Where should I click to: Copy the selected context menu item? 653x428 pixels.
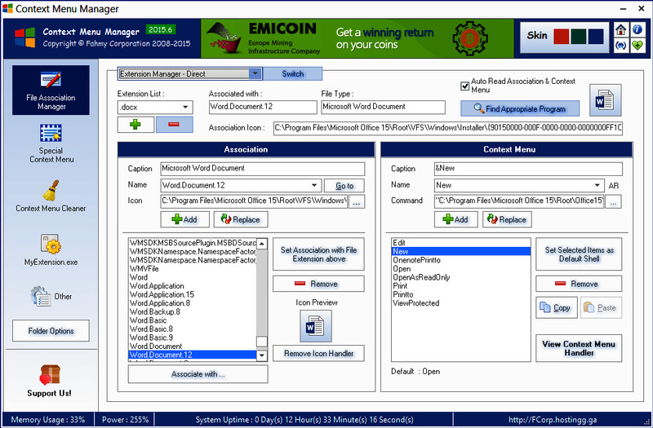pos(557,307)
